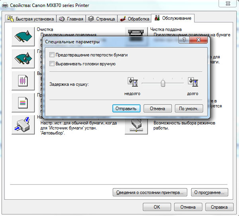Viewport: 239px width, 216px height.
Task: Toggle Выравнивать головки вручную checkbox
Action: point(52,64)
